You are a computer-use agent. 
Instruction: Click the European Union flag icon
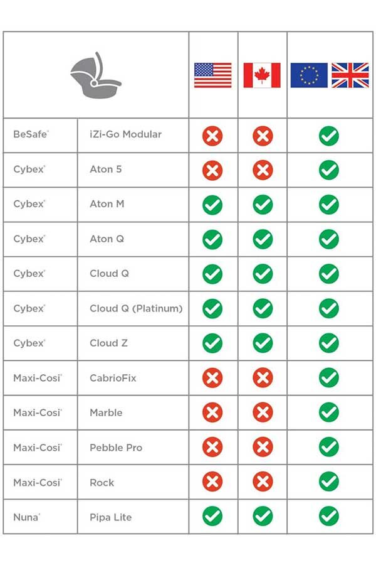pyautogui.click(x=308, y=75)
